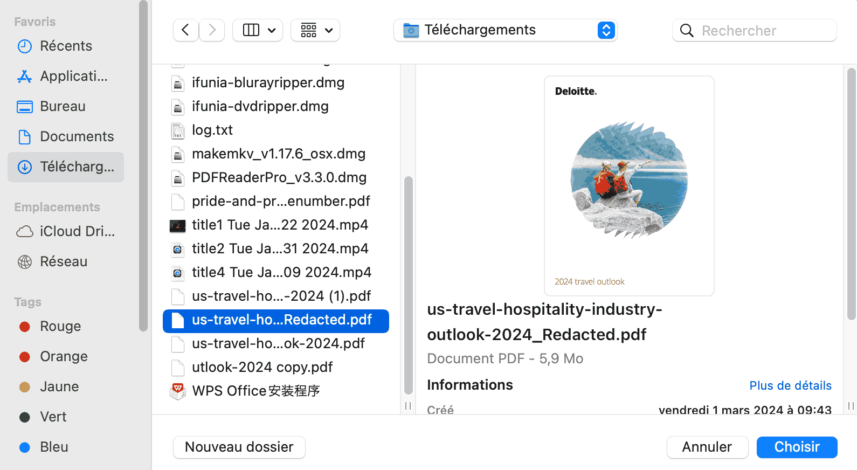Select log.txt file
The width and height of the screenshot is (857, 470).
(276, 130)
